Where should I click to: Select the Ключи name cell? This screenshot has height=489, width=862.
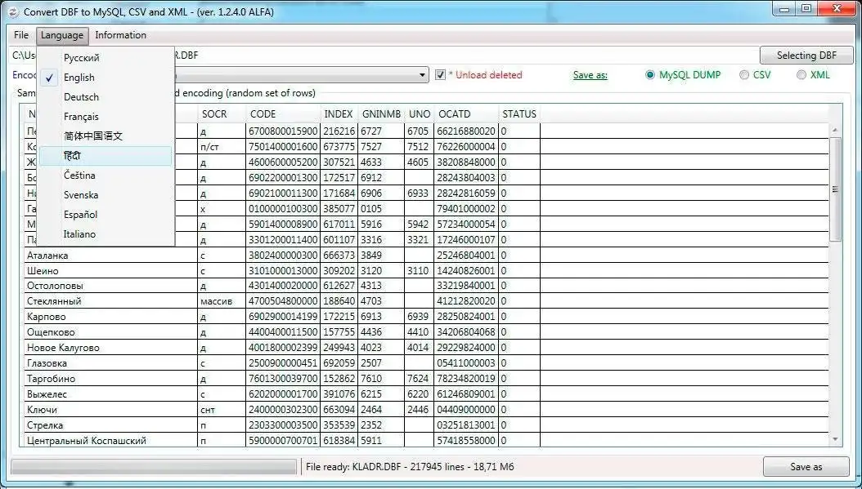coord(110,410)
